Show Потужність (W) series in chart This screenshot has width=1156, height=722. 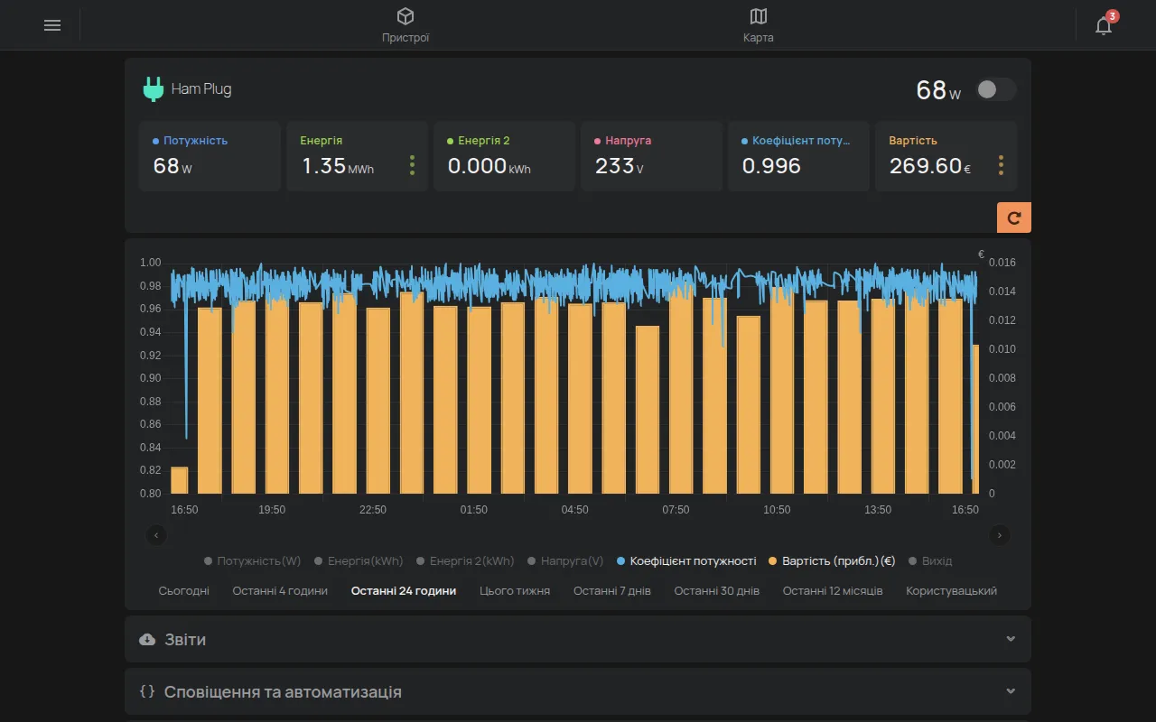[x=253, y=560]
